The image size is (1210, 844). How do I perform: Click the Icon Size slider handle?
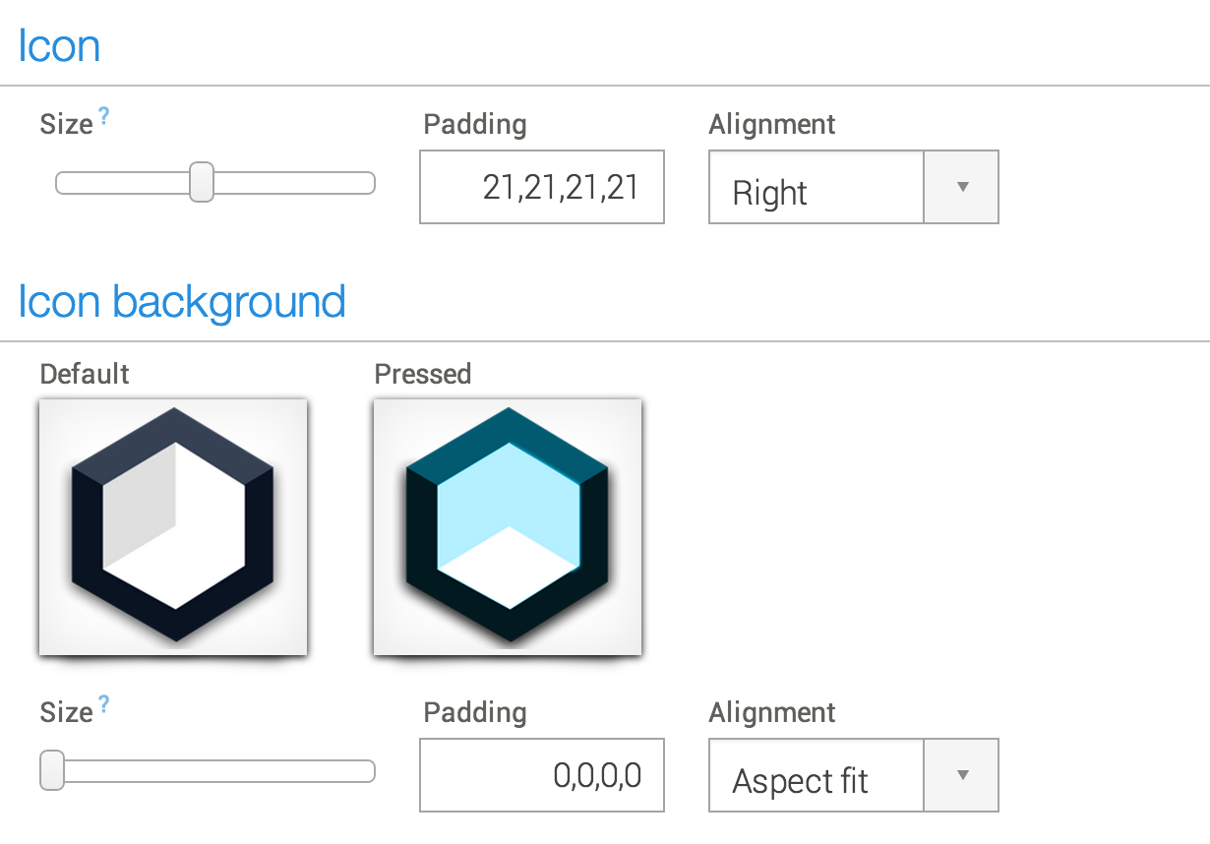(201, 183)
